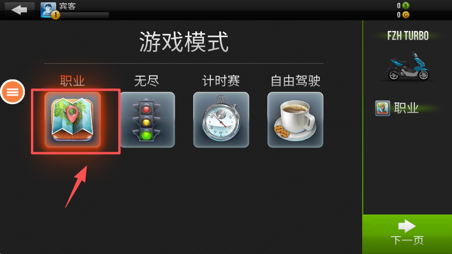Screen dimensions: 452x254
Task: Click the 无尽 mode label
Action: click(x=147, y=81)
